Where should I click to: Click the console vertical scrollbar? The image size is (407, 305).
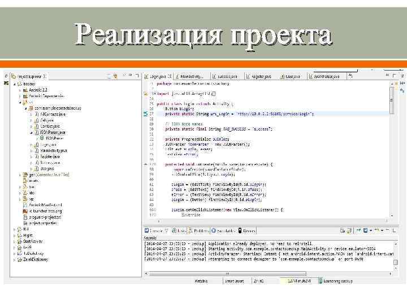[x=396, y=262]
